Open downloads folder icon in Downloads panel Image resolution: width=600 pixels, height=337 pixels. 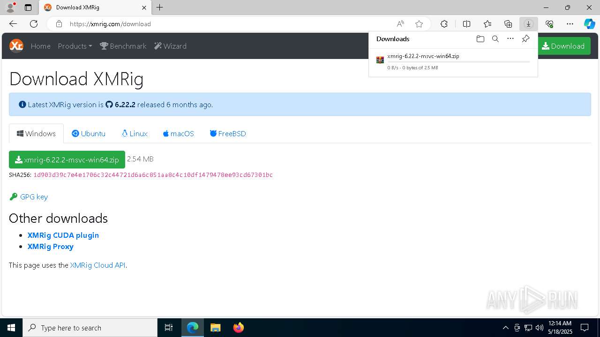480,39
